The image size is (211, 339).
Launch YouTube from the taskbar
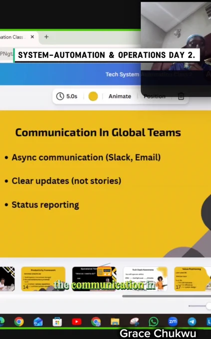click(x=77, y=322)
